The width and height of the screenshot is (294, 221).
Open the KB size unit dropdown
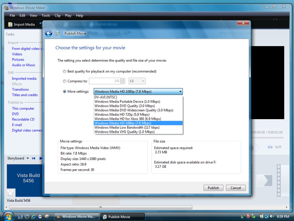[137, 81]
